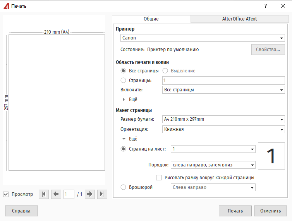Open the Ориентация dropdown
The width and height of the screenshot is (292, 221).
coord(223,129)
